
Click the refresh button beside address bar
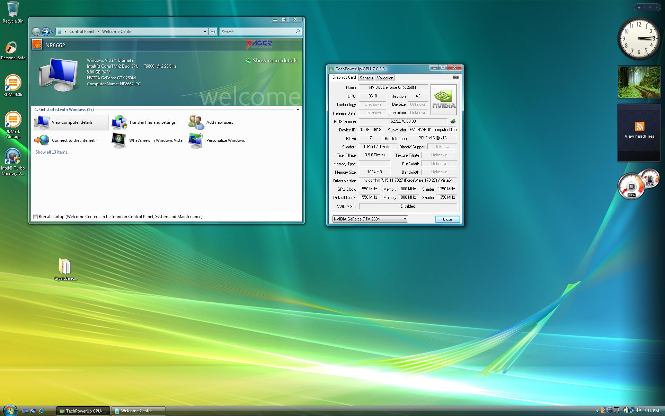tap(213, 32)
